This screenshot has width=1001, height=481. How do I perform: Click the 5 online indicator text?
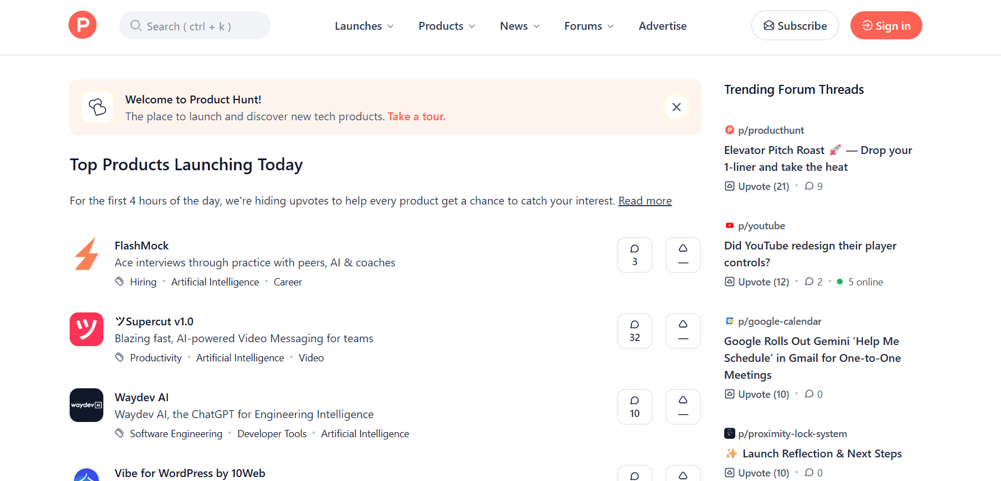[866, 282]
